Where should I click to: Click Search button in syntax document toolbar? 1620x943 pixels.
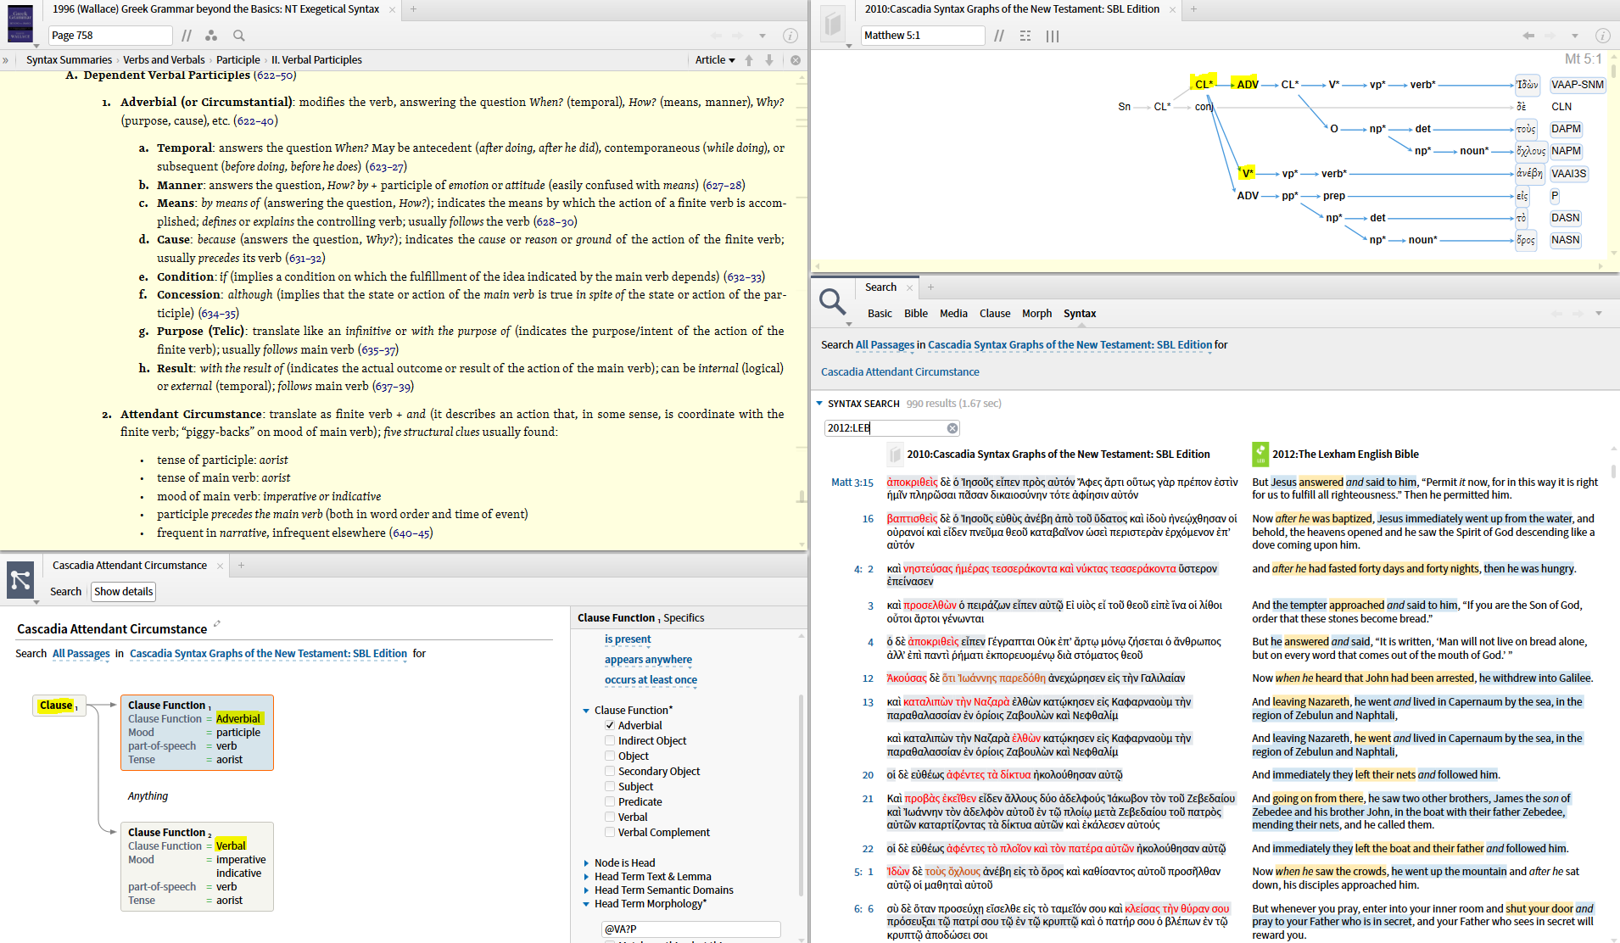(65, 592)
